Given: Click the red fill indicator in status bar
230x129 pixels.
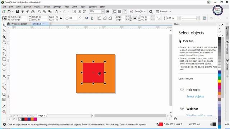Looking at the screenshot, I should [x=161, y=124].
